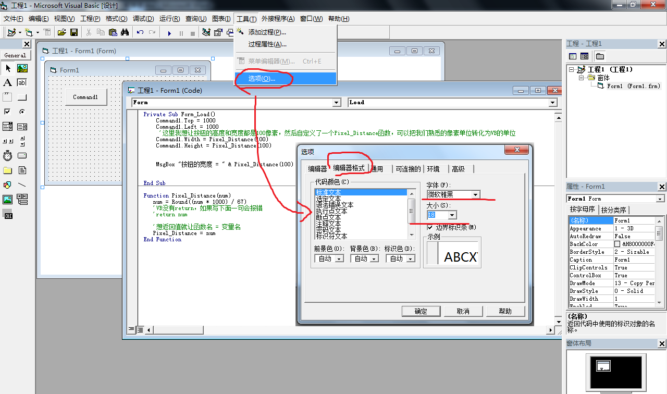Open the 前景色 color dropdown

pos(339,258)
